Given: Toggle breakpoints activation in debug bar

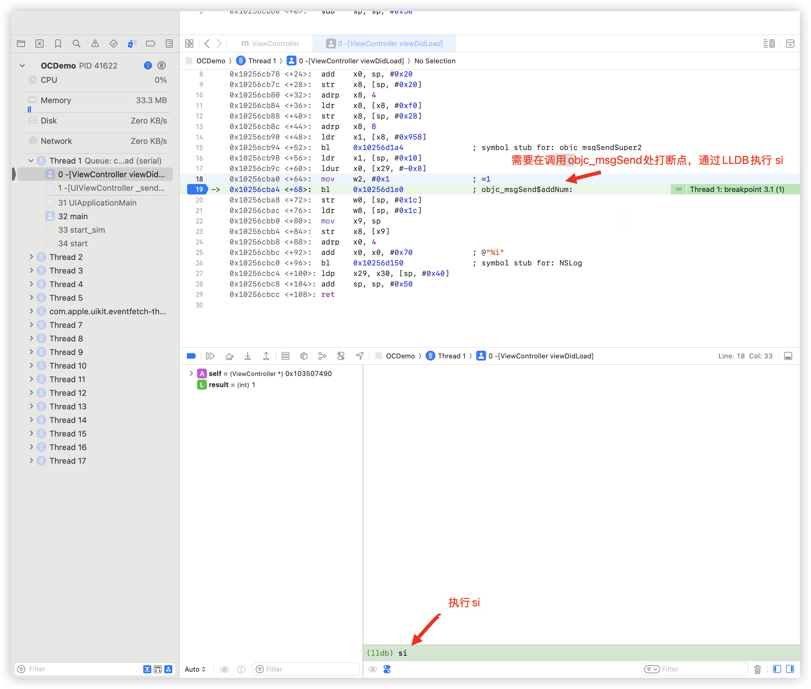Looking at the screenshot, I should click(x=191, y=356).
